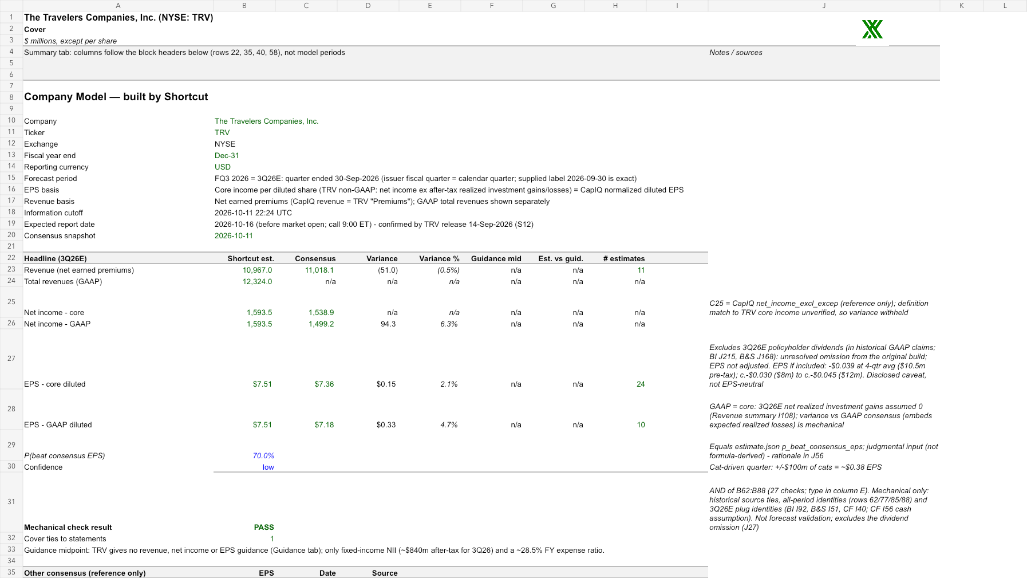
Task: Click EPS core variance '$0.15'
Action: (386, 384)
